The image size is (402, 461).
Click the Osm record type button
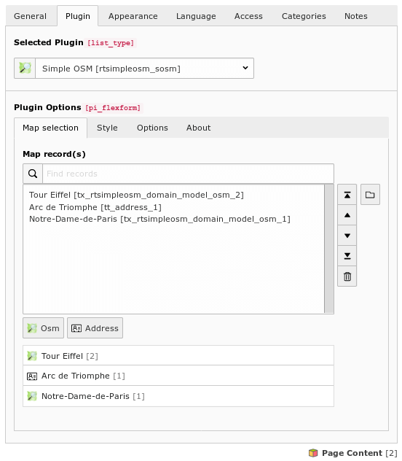(x=44, y=328)
